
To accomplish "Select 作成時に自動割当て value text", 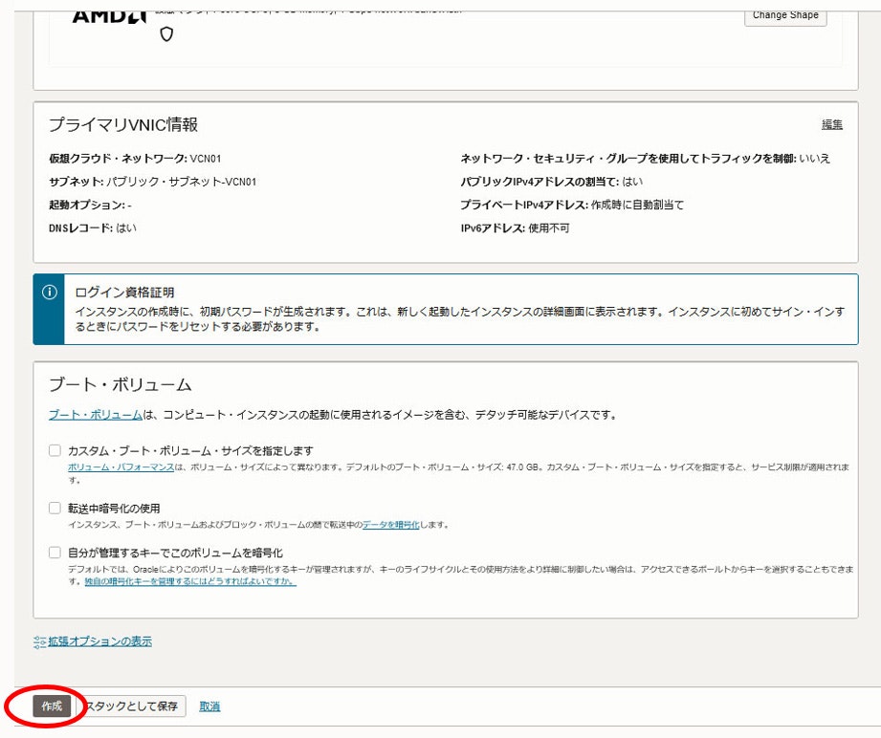I will pos(638,205).
